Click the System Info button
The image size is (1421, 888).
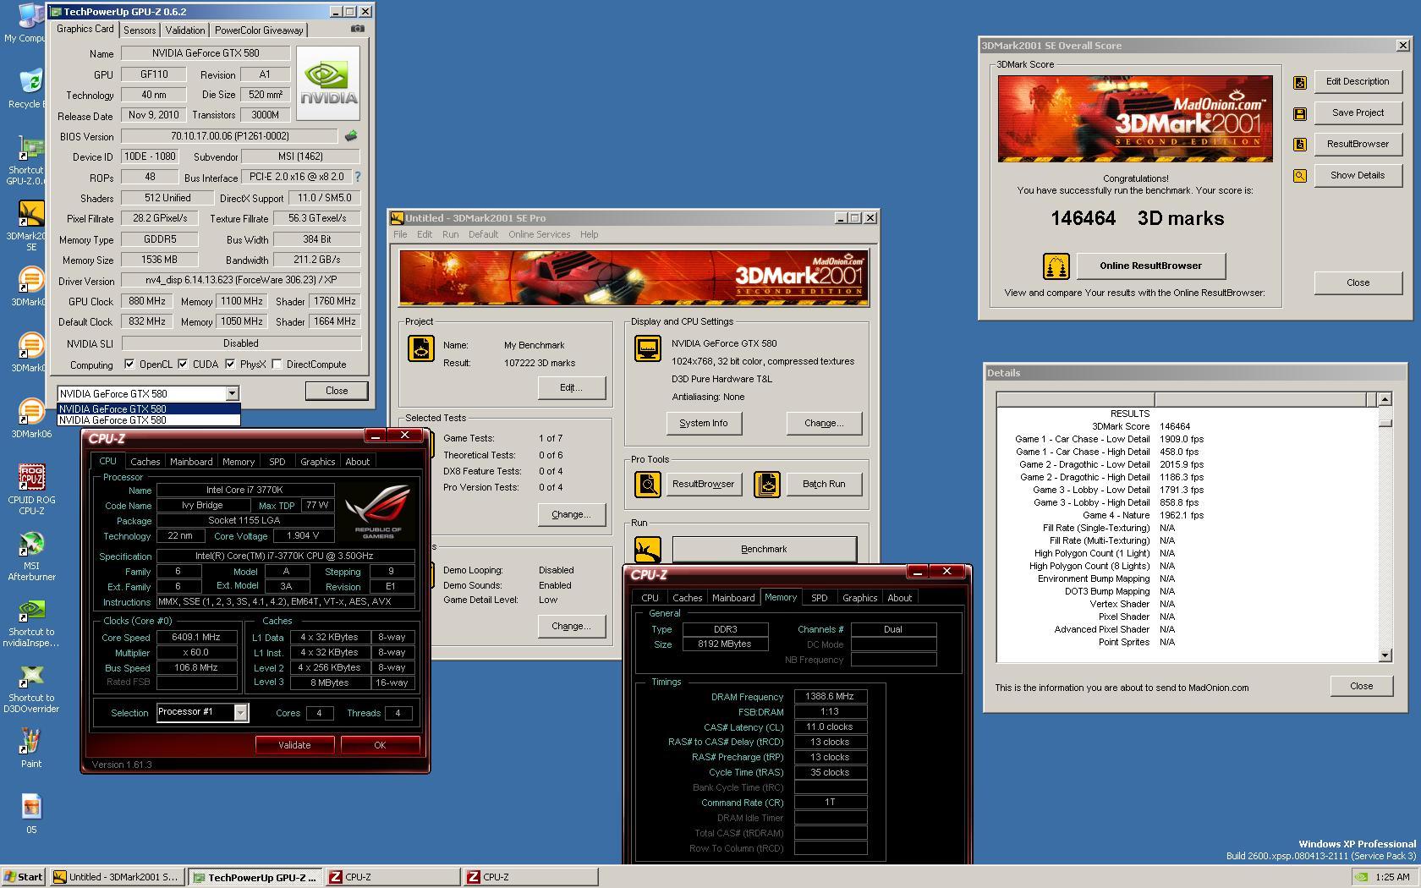[x=703, y=424]
